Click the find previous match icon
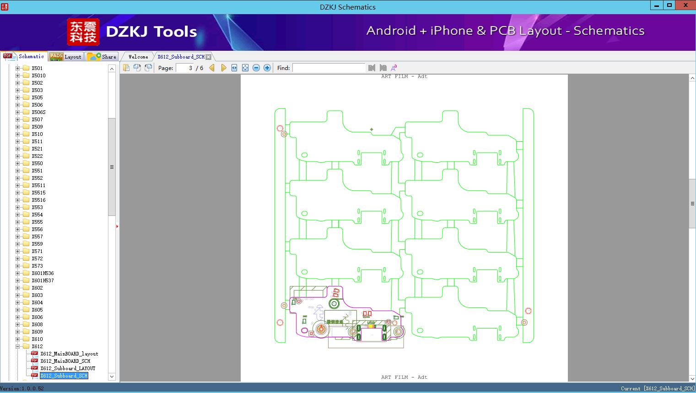696x393 pixels. point(372,68)
